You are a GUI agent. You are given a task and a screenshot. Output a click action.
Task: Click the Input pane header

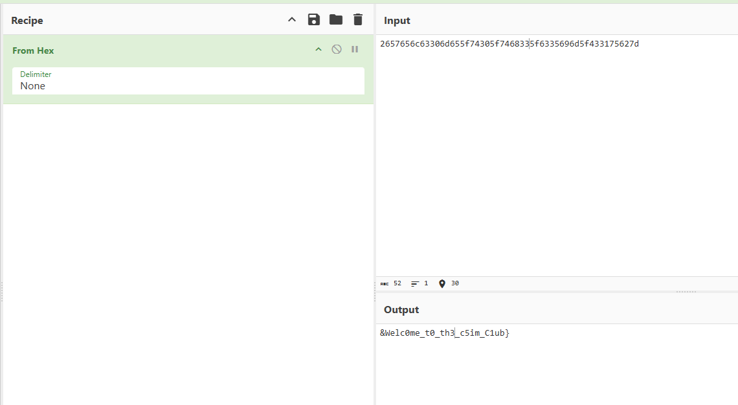click(397, 21)
